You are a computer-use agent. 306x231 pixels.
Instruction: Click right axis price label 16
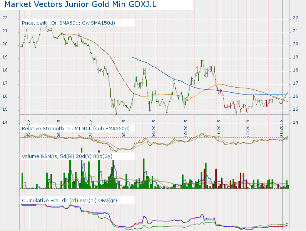(x=296, y=96)
